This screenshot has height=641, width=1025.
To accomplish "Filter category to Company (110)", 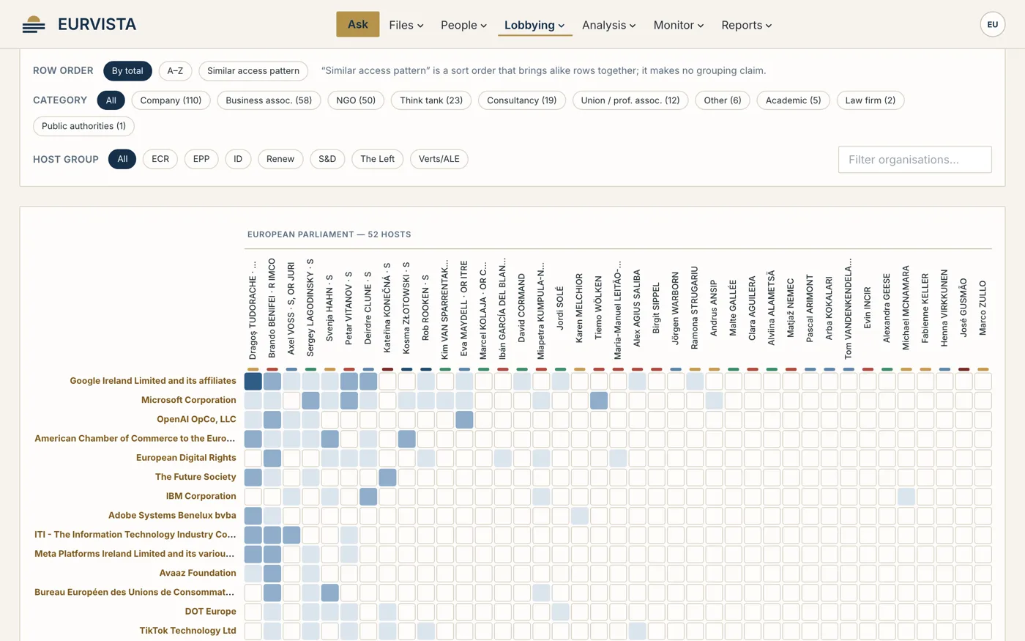I will coord(171,100).
